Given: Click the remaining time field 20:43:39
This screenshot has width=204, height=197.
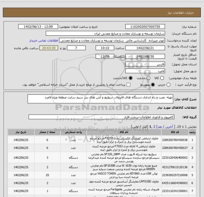Looking at the screenshot, I should pos(49,48).
